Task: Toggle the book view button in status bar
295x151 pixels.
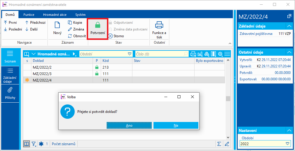Action: (27, 144)
